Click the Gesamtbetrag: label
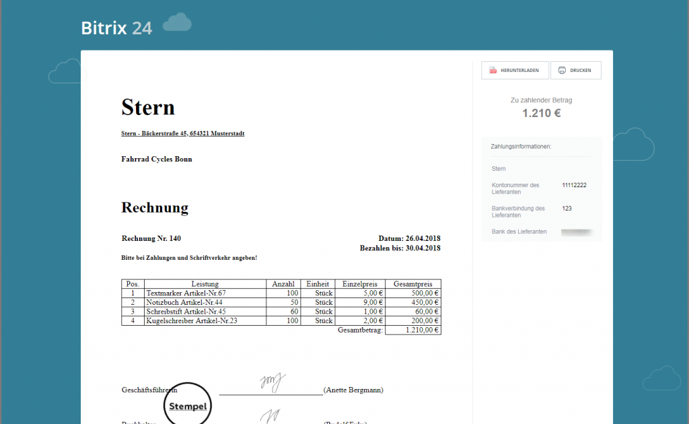The height and width of the screenshot is (424, 689). click(x=361, y=330)
